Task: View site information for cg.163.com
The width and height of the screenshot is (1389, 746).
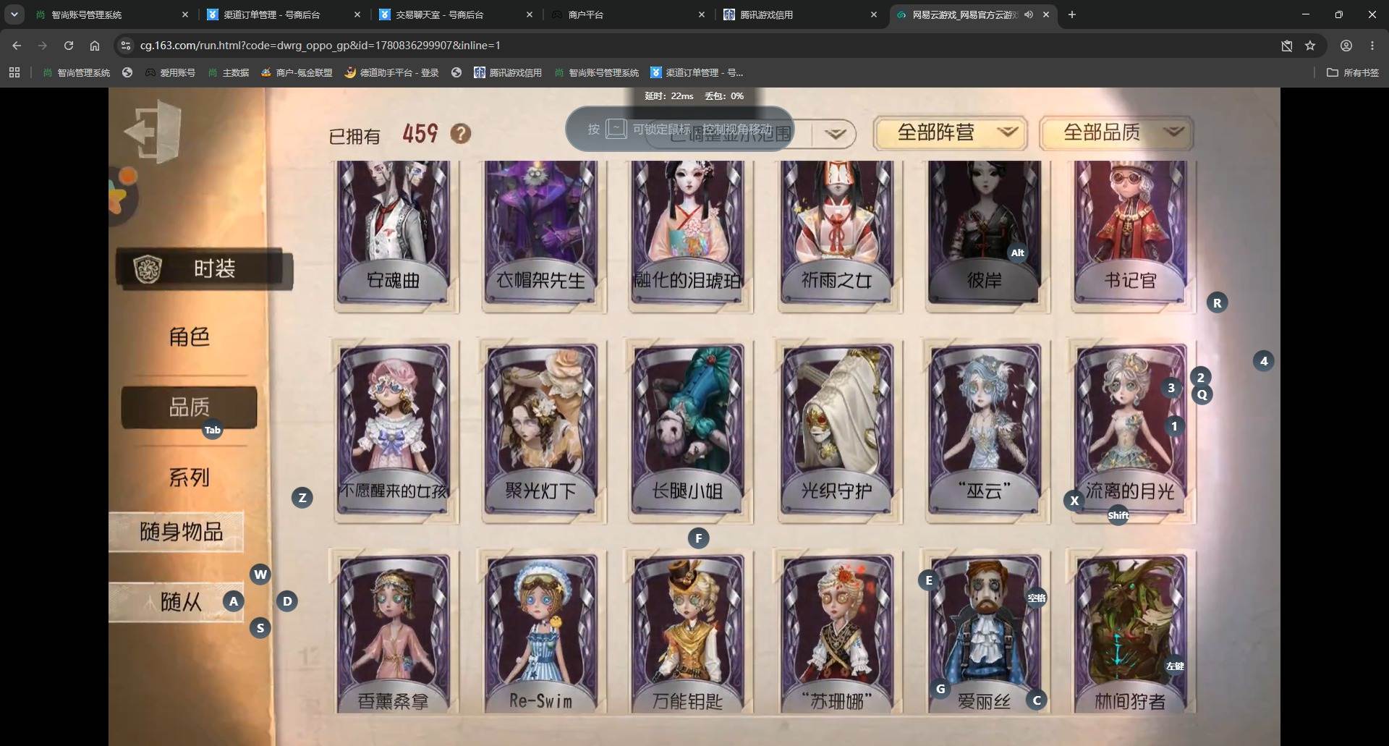Action: [x=126, y=46]
